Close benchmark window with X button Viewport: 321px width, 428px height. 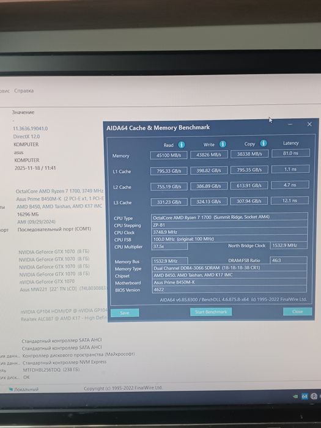(x=309, y=124)
